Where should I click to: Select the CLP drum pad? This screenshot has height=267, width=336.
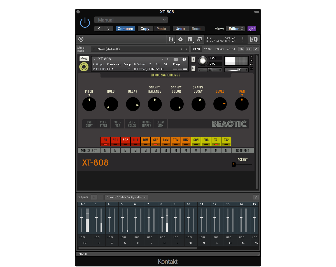click(x=156, y=142)
